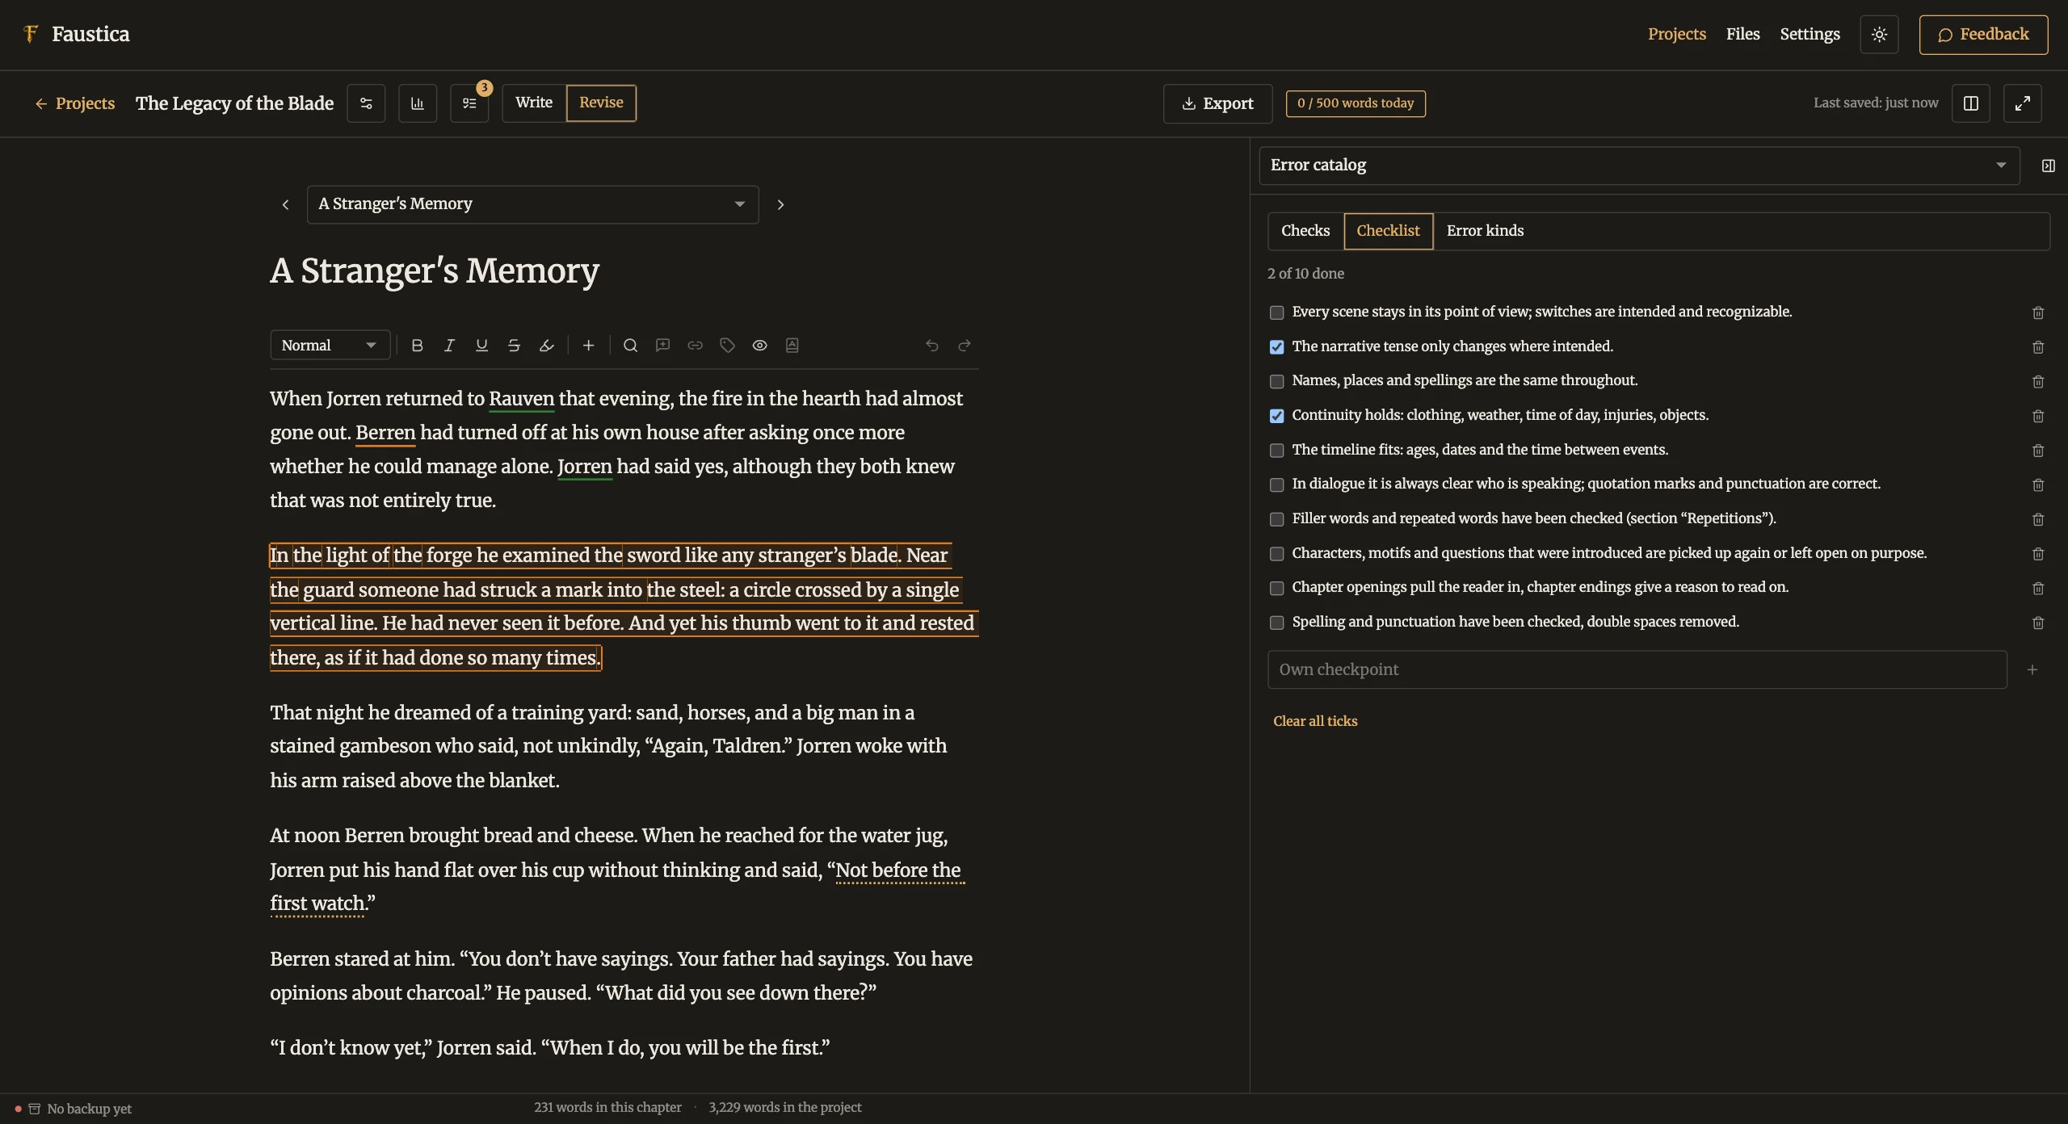Click the Export button
This screenshot has width=2068, height=1124.
[x=1217, y=103]
